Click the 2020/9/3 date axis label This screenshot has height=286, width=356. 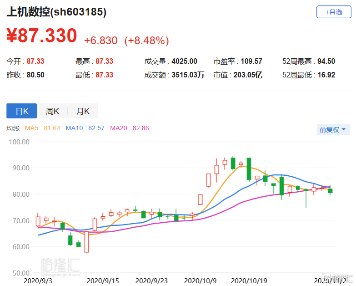click(x=38, y=281)
